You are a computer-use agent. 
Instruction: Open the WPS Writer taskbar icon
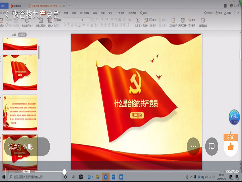pyautogui.click(x=113, y=177)
